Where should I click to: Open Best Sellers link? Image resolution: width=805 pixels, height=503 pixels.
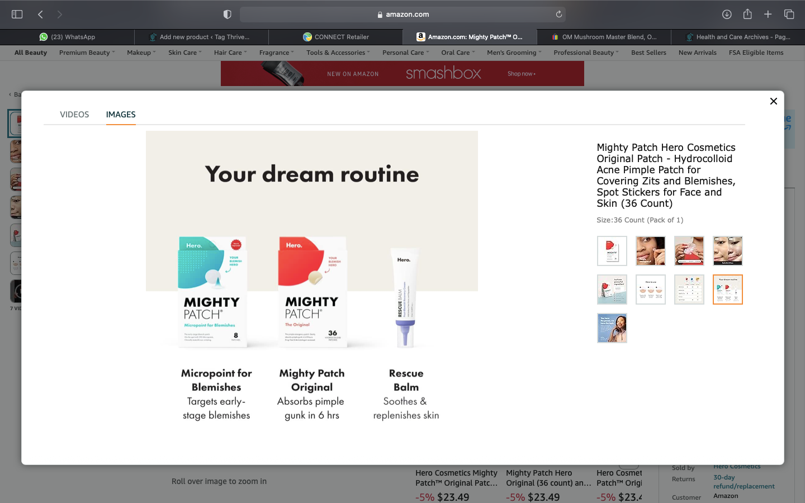point(648,53)
